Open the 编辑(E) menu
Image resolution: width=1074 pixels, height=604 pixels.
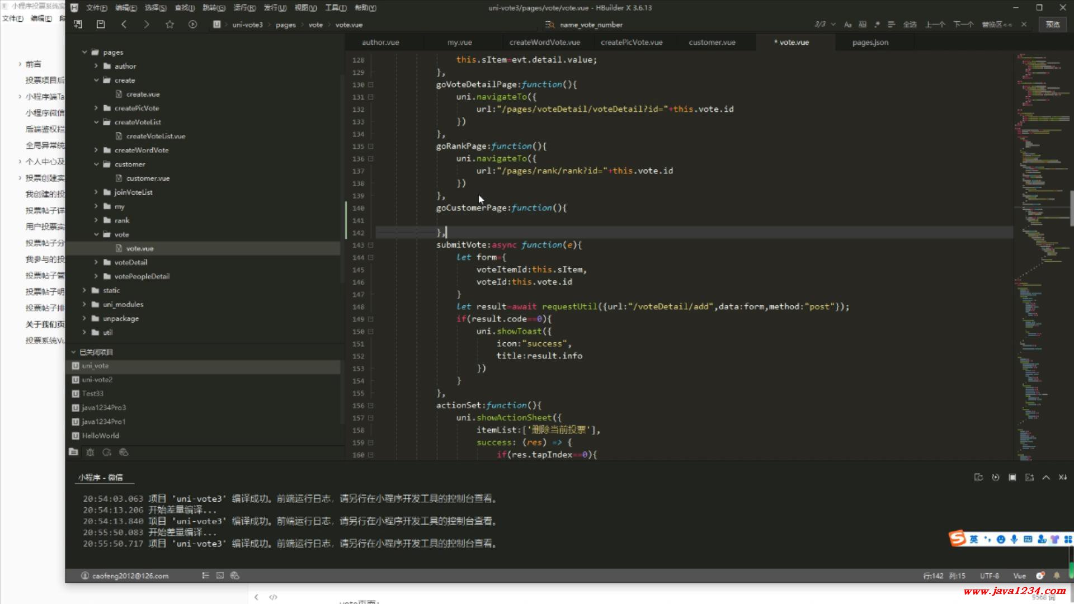coord(125,8)
